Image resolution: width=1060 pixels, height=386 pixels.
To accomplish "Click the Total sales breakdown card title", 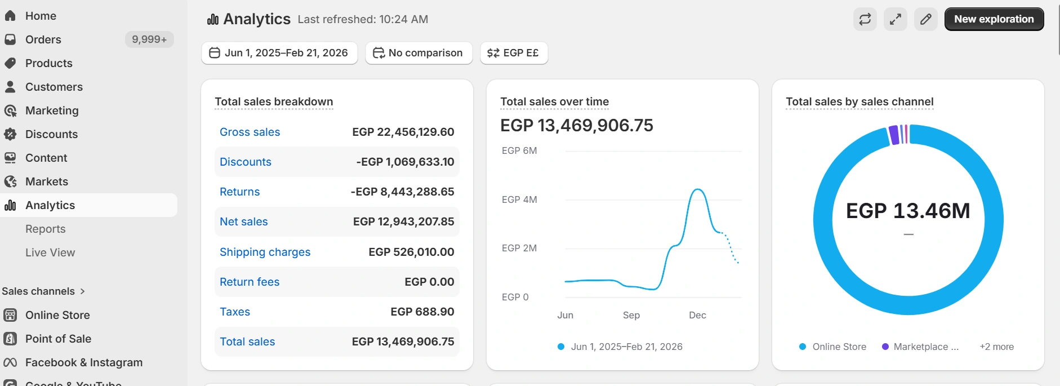I will pyautogui.click(x=274, y=101).
